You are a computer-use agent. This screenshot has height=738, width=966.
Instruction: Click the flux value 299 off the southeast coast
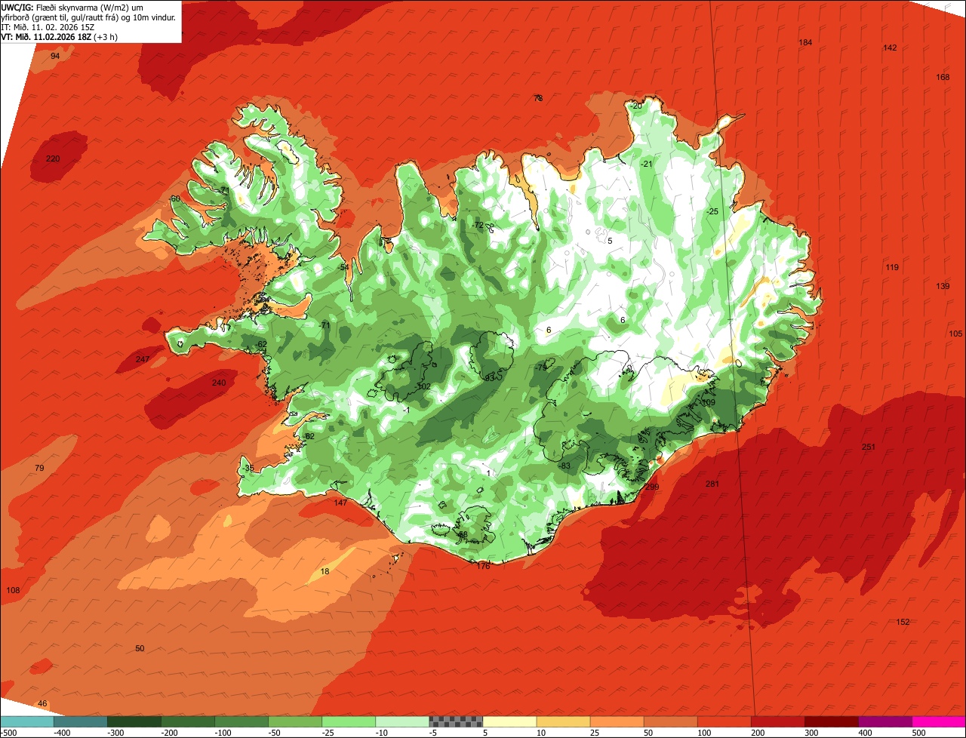(x=652, y=487)
